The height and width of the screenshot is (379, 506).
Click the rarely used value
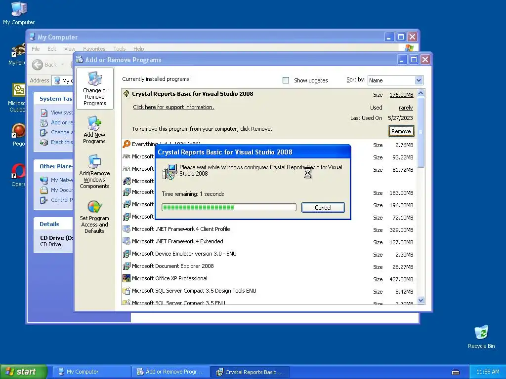tap(406, 108)
